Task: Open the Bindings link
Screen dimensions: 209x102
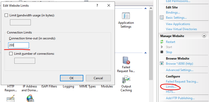Action: click(173, 13)
